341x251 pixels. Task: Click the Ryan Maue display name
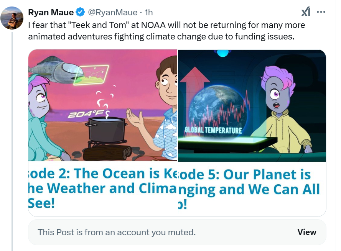coord(51,13)
